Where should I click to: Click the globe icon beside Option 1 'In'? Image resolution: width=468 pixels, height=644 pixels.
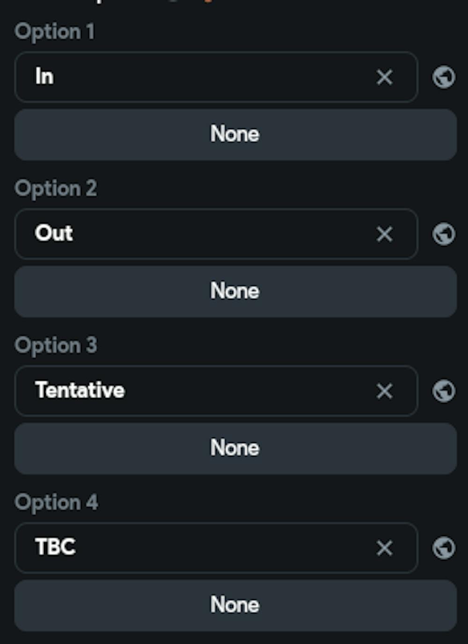tap(444, 77)
